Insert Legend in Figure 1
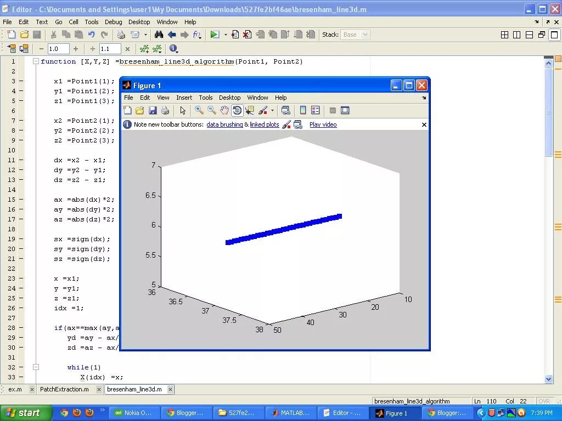Image resolution: width=562 pixels, height=421 pixels. (x=316, y=110)
